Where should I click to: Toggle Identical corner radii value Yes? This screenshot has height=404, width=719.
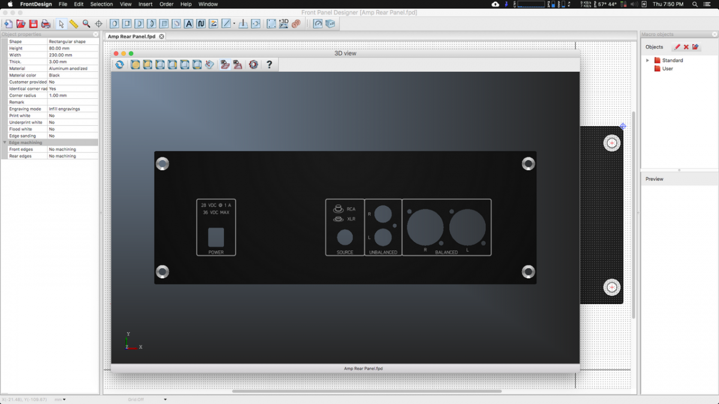coord(73,89)
